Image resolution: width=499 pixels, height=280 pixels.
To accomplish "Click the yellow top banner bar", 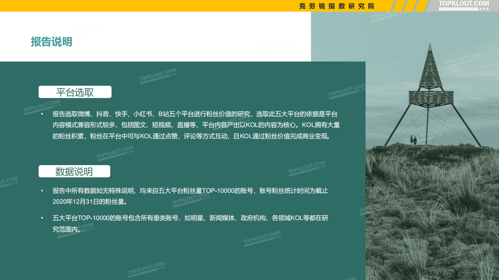I will [x=156, y=5].
